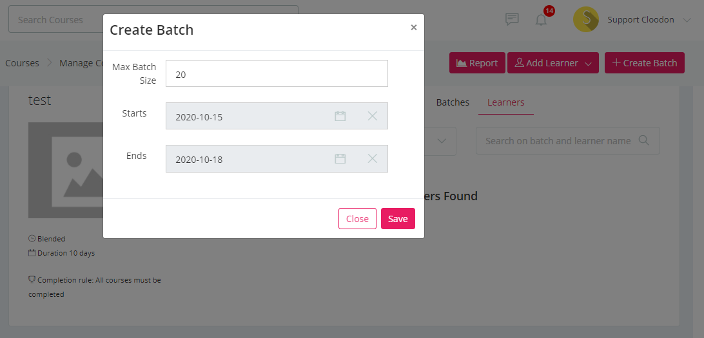Click the Max Batch Size field
This screenshot has height=338, width=704.
coord(277,73)
